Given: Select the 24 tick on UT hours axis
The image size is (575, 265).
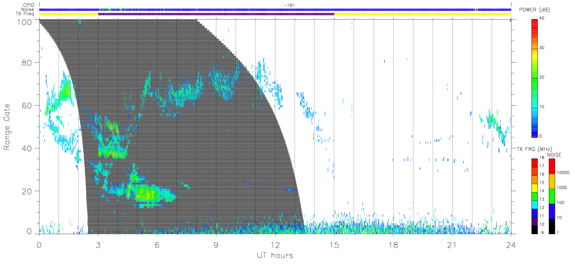Looking at the screenshot, I should pyautogui.click(x=511, y=245).
